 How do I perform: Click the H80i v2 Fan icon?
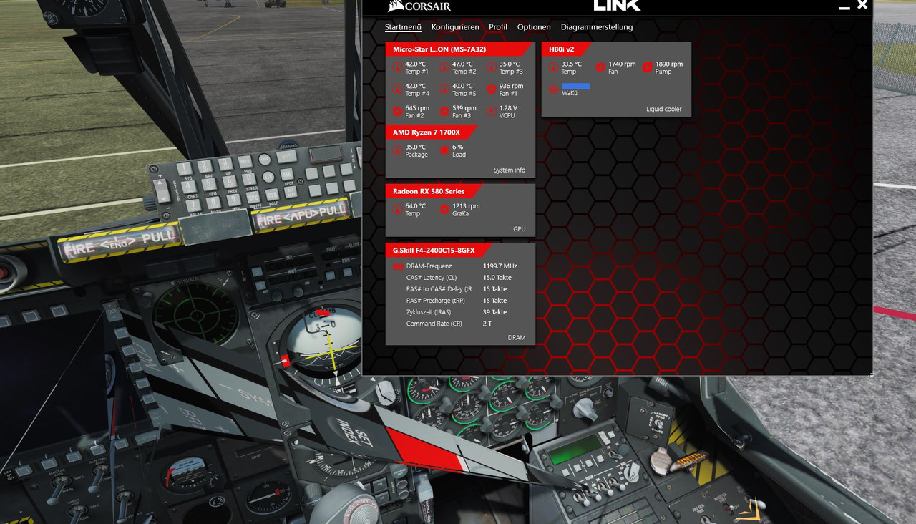600,67
